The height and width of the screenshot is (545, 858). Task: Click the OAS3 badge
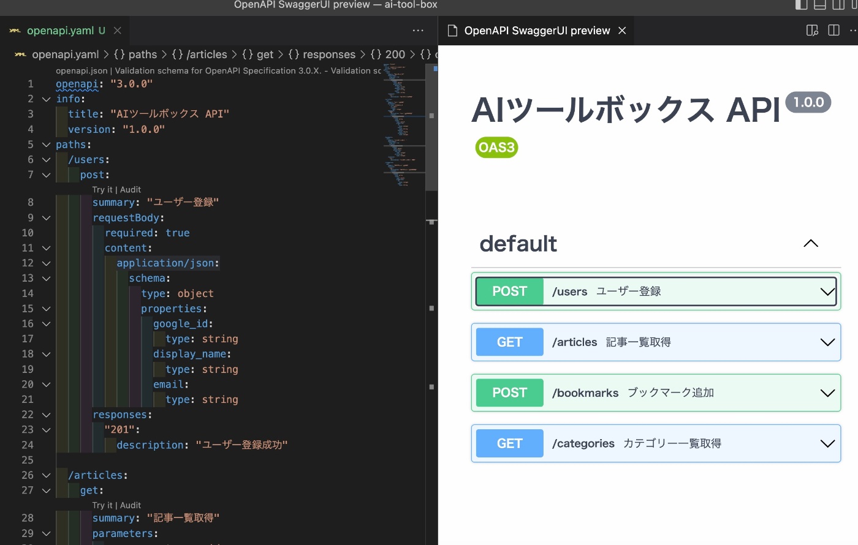[x=496, y=148]
